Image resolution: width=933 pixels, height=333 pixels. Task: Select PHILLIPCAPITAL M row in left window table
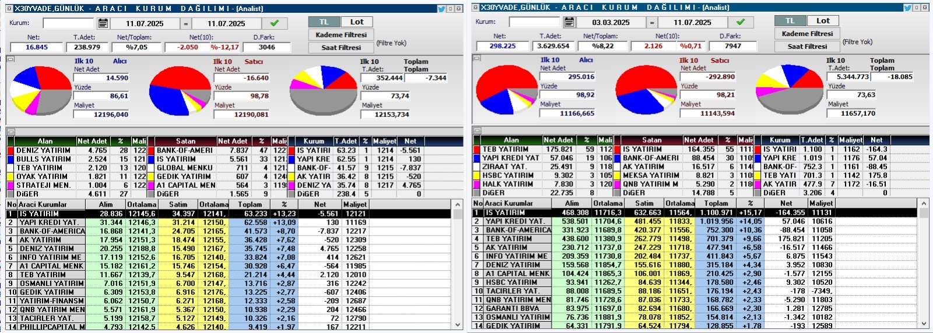[x=229, y=327]
